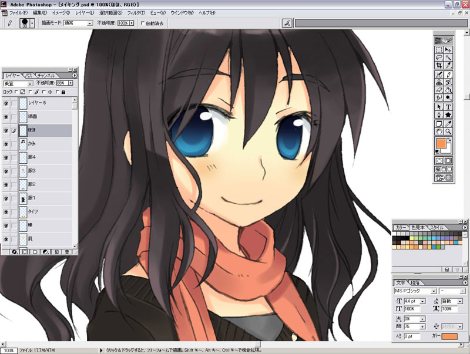
Task: Select the Magic Wand tool
Action: tap(448, 58)
